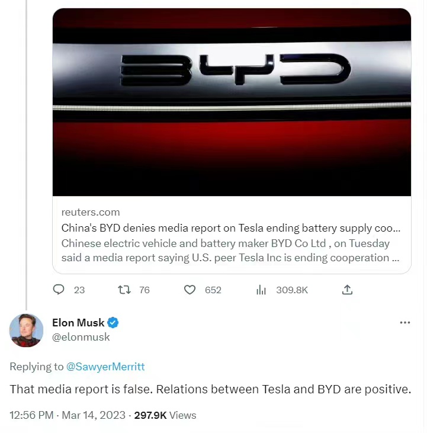Click the 309.8K views number
The height and width of the screenshot is (433, 427).
[x=292, y=290]
